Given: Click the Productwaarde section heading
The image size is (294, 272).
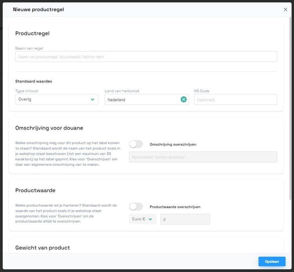Looking at the screenshot, I should tap(35, 190).
